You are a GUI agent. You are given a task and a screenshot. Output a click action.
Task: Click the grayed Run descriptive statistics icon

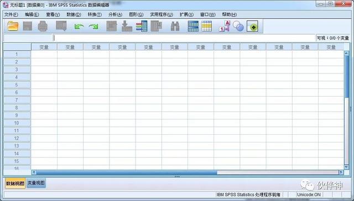(156, 26)
